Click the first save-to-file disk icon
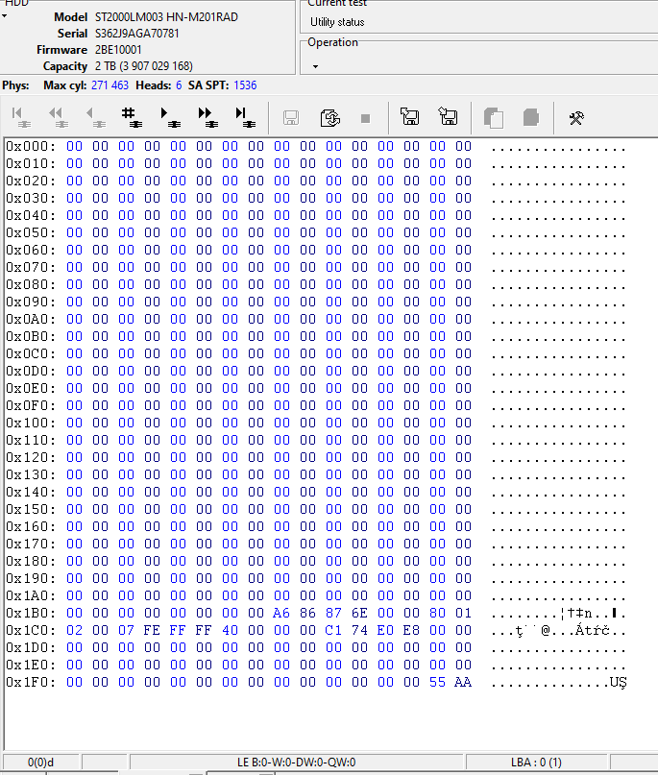The image size is (658, 775). (410, 117)
